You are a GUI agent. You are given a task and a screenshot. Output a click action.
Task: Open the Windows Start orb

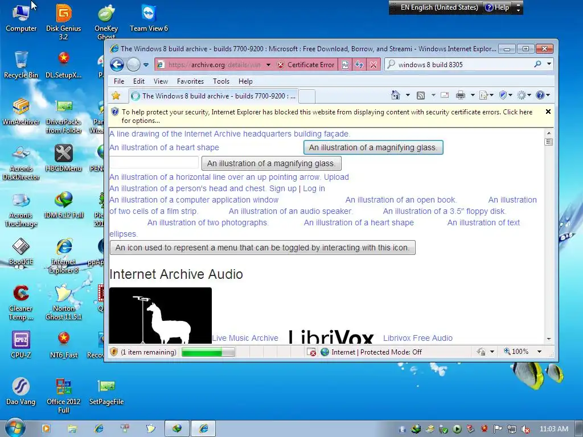click(x=15, y=428)
